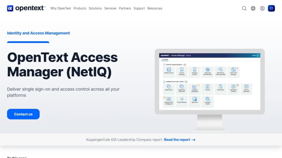
Task: Click the Contact us button
Action: coord(23,114)
